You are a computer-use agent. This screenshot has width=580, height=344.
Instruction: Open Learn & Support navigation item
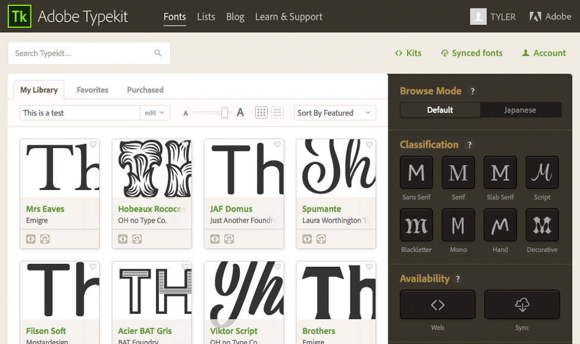click(289, 17)
